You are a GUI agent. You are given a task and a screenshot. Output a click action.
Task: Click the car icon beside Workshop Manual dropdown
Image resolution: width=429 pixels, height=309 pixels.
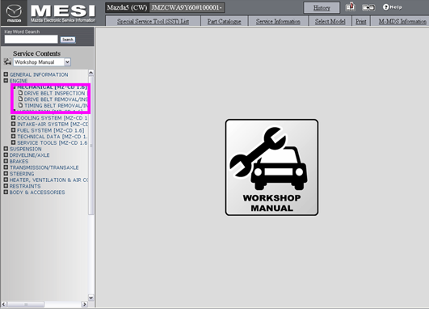tap(7, 62)
